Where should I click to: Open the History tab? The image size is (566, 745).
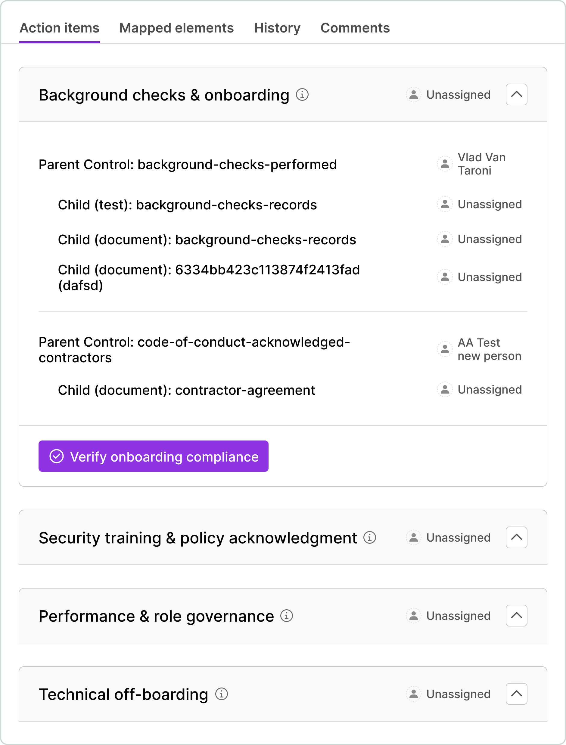(x=277, y=28)
